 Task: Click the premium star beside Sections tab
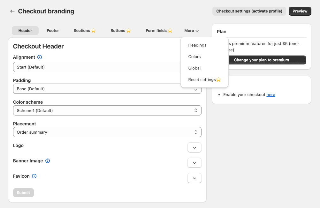point(94,31)
